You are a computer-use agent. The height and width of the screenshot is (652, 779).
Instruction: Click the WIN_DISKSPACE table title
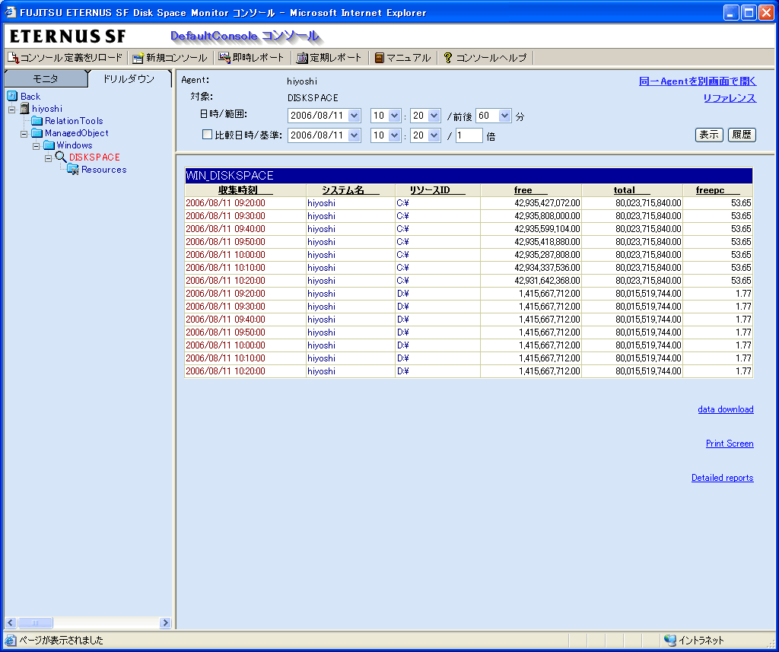[x=230, y=176]
